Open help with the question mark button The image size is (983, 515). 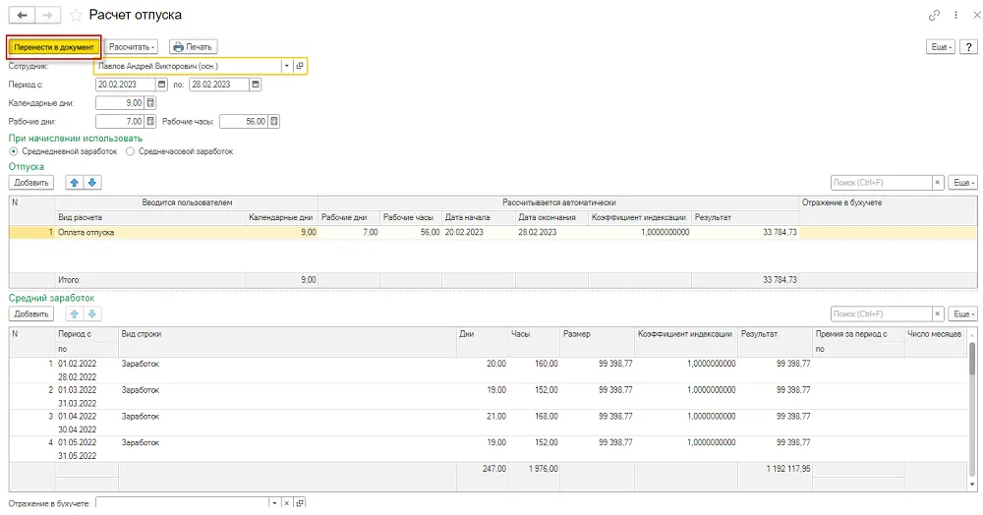(x=968, y=47)
